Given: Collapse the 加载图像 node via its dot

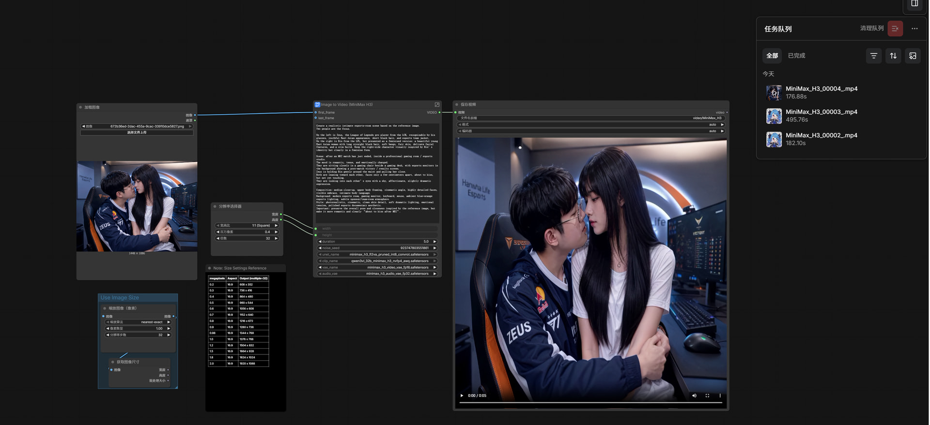Looking at the screenshot, I should [80, 107].
